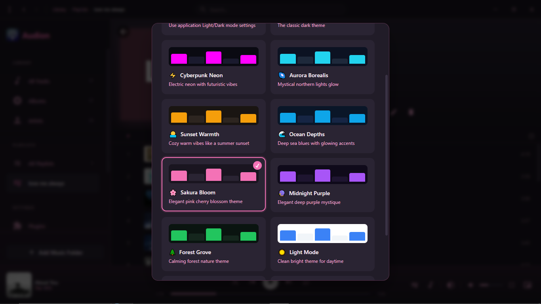Click "Elegant deep purple mystique" description
The width and height of the screenshot is (541, 304).
pos(309,202)
